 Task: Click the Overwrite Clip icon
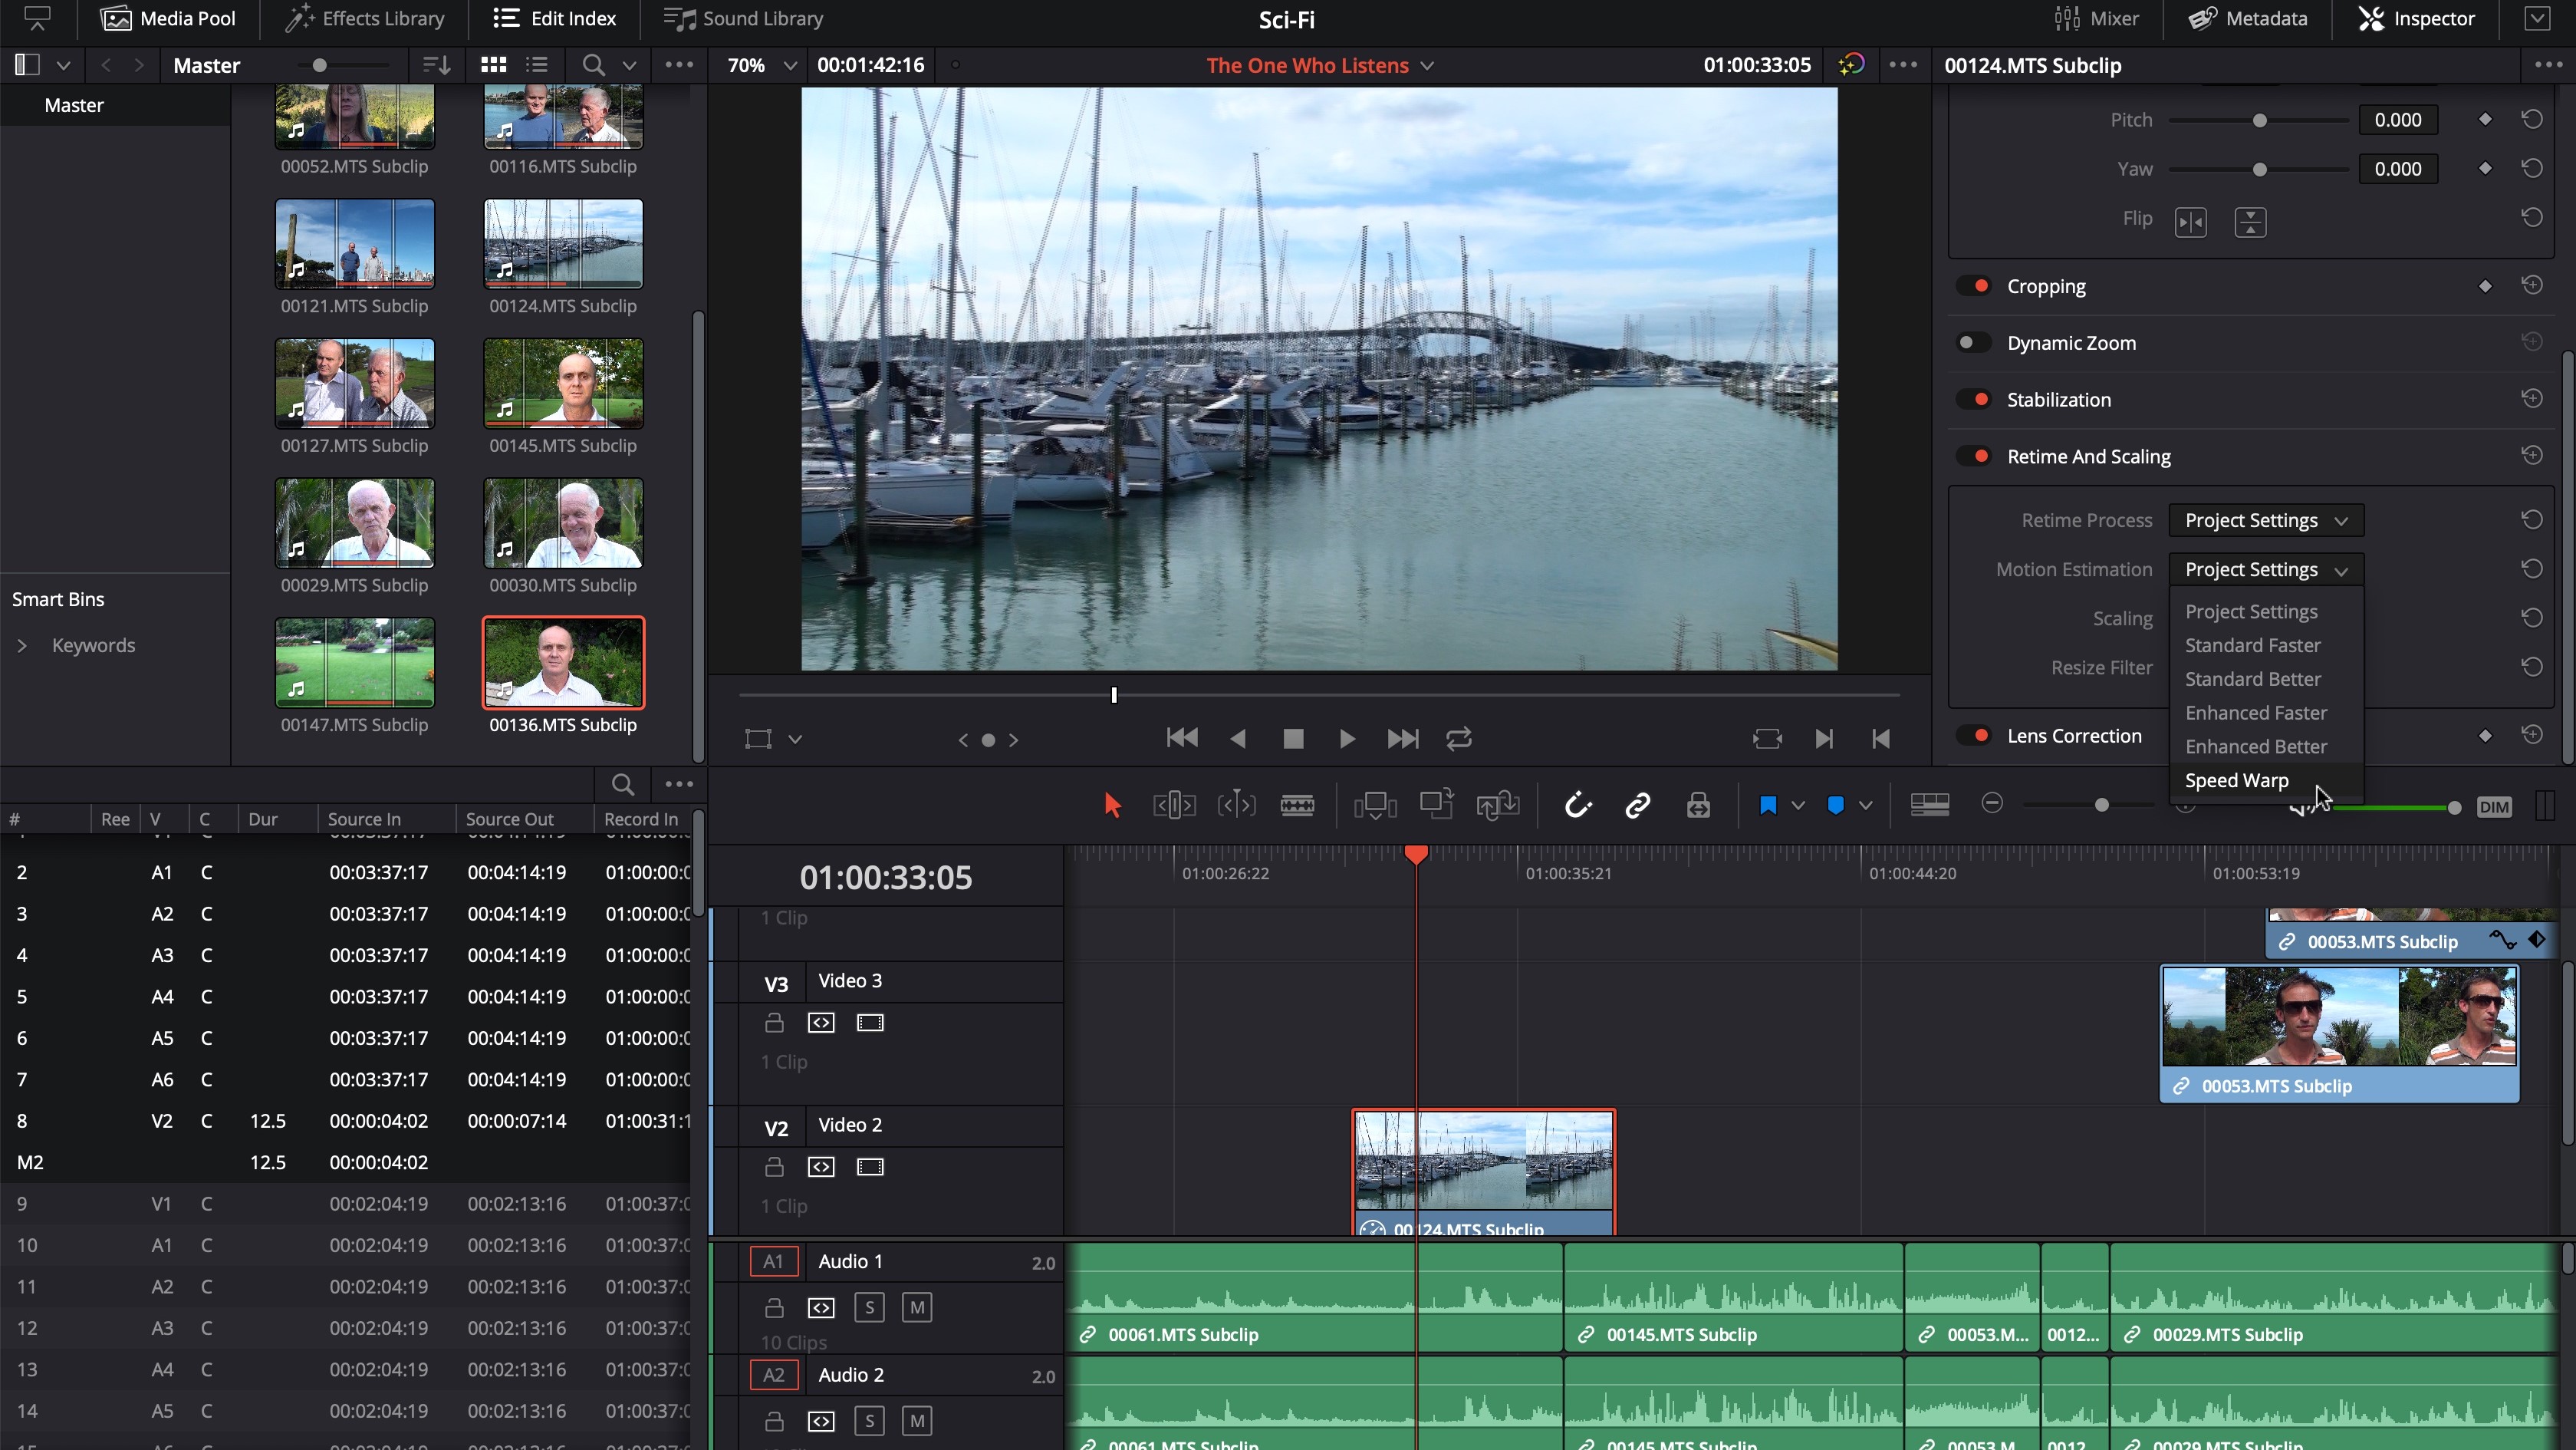coord(1437,806)
